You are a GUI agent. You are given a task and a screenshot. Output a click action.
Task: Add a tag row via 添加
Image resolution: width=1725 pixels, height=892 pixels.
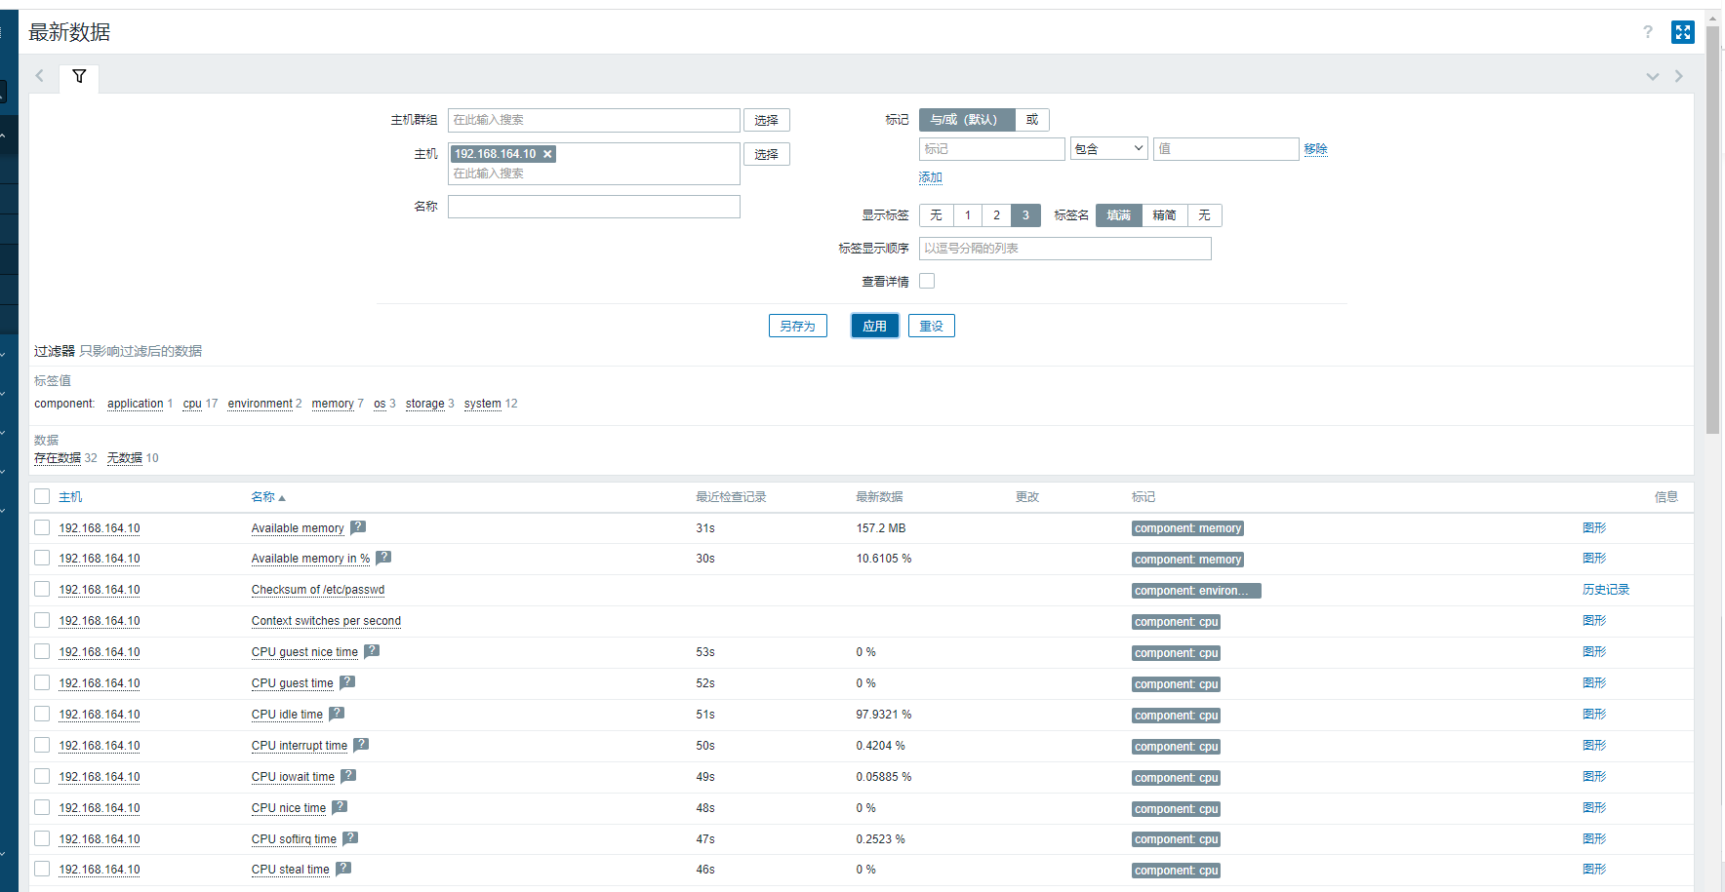(931, 177)
